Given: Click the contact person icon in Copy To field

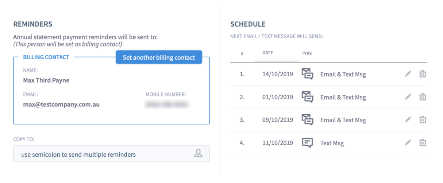Looking at the screenshot, I should point(198,154).
